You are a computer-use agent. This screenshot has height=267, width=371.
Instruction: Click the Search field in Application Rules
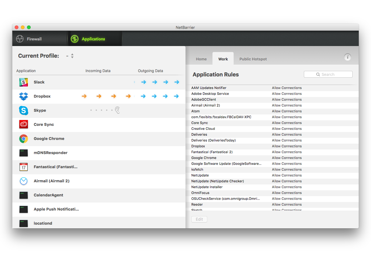click(328, 74)
